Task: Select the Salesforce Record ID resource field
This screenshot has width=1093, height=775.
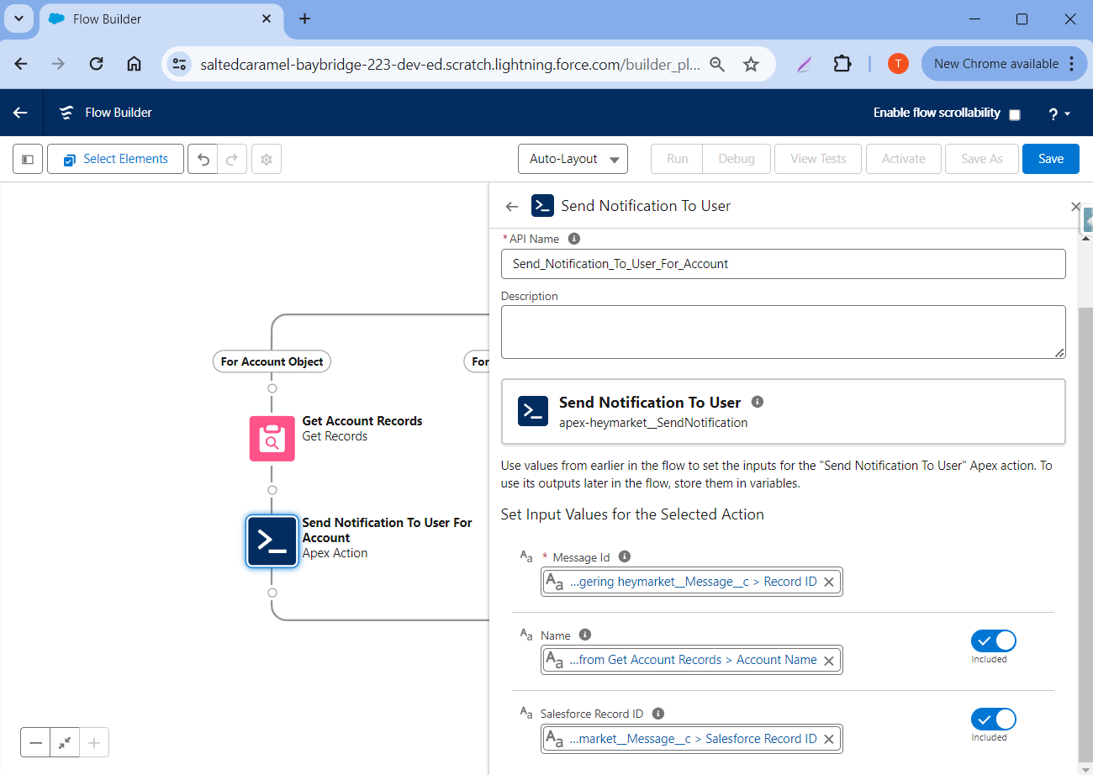Action: click(x=691, y=739)
